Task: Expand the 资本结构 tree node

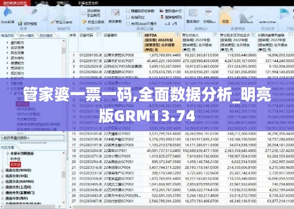Action: (7, 58)
